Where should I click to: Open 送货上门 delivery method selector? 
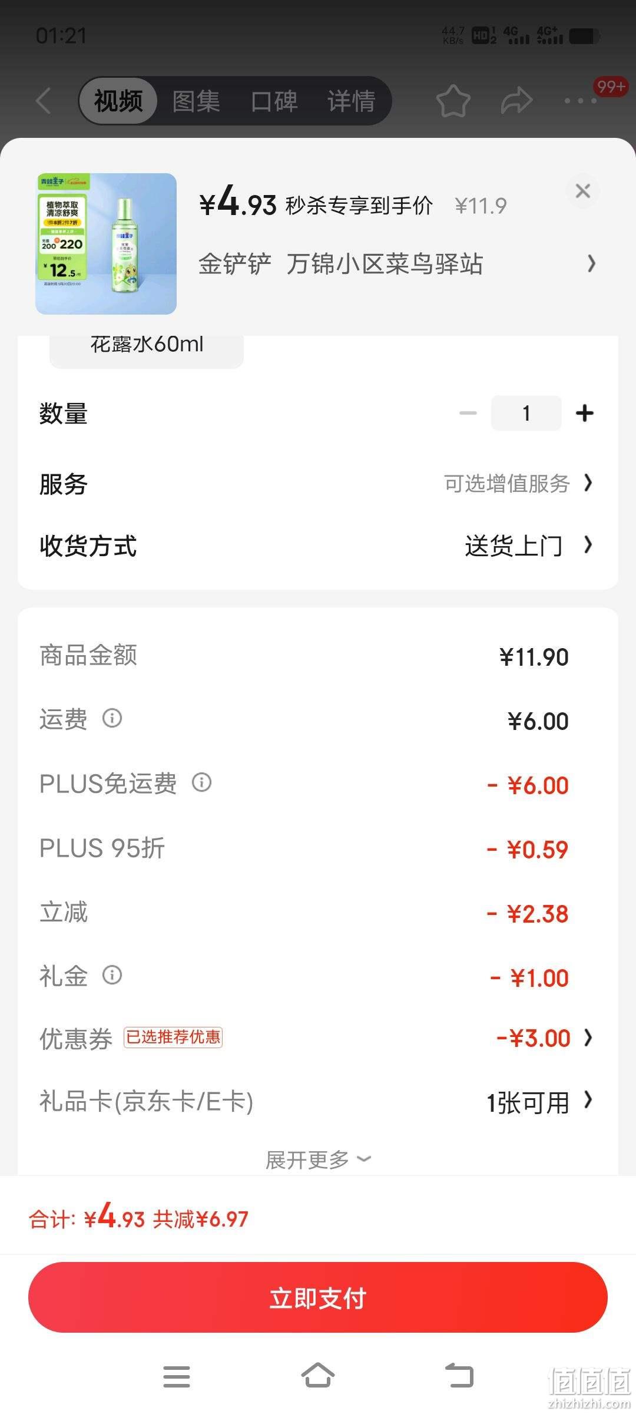[x=528, y=546]
